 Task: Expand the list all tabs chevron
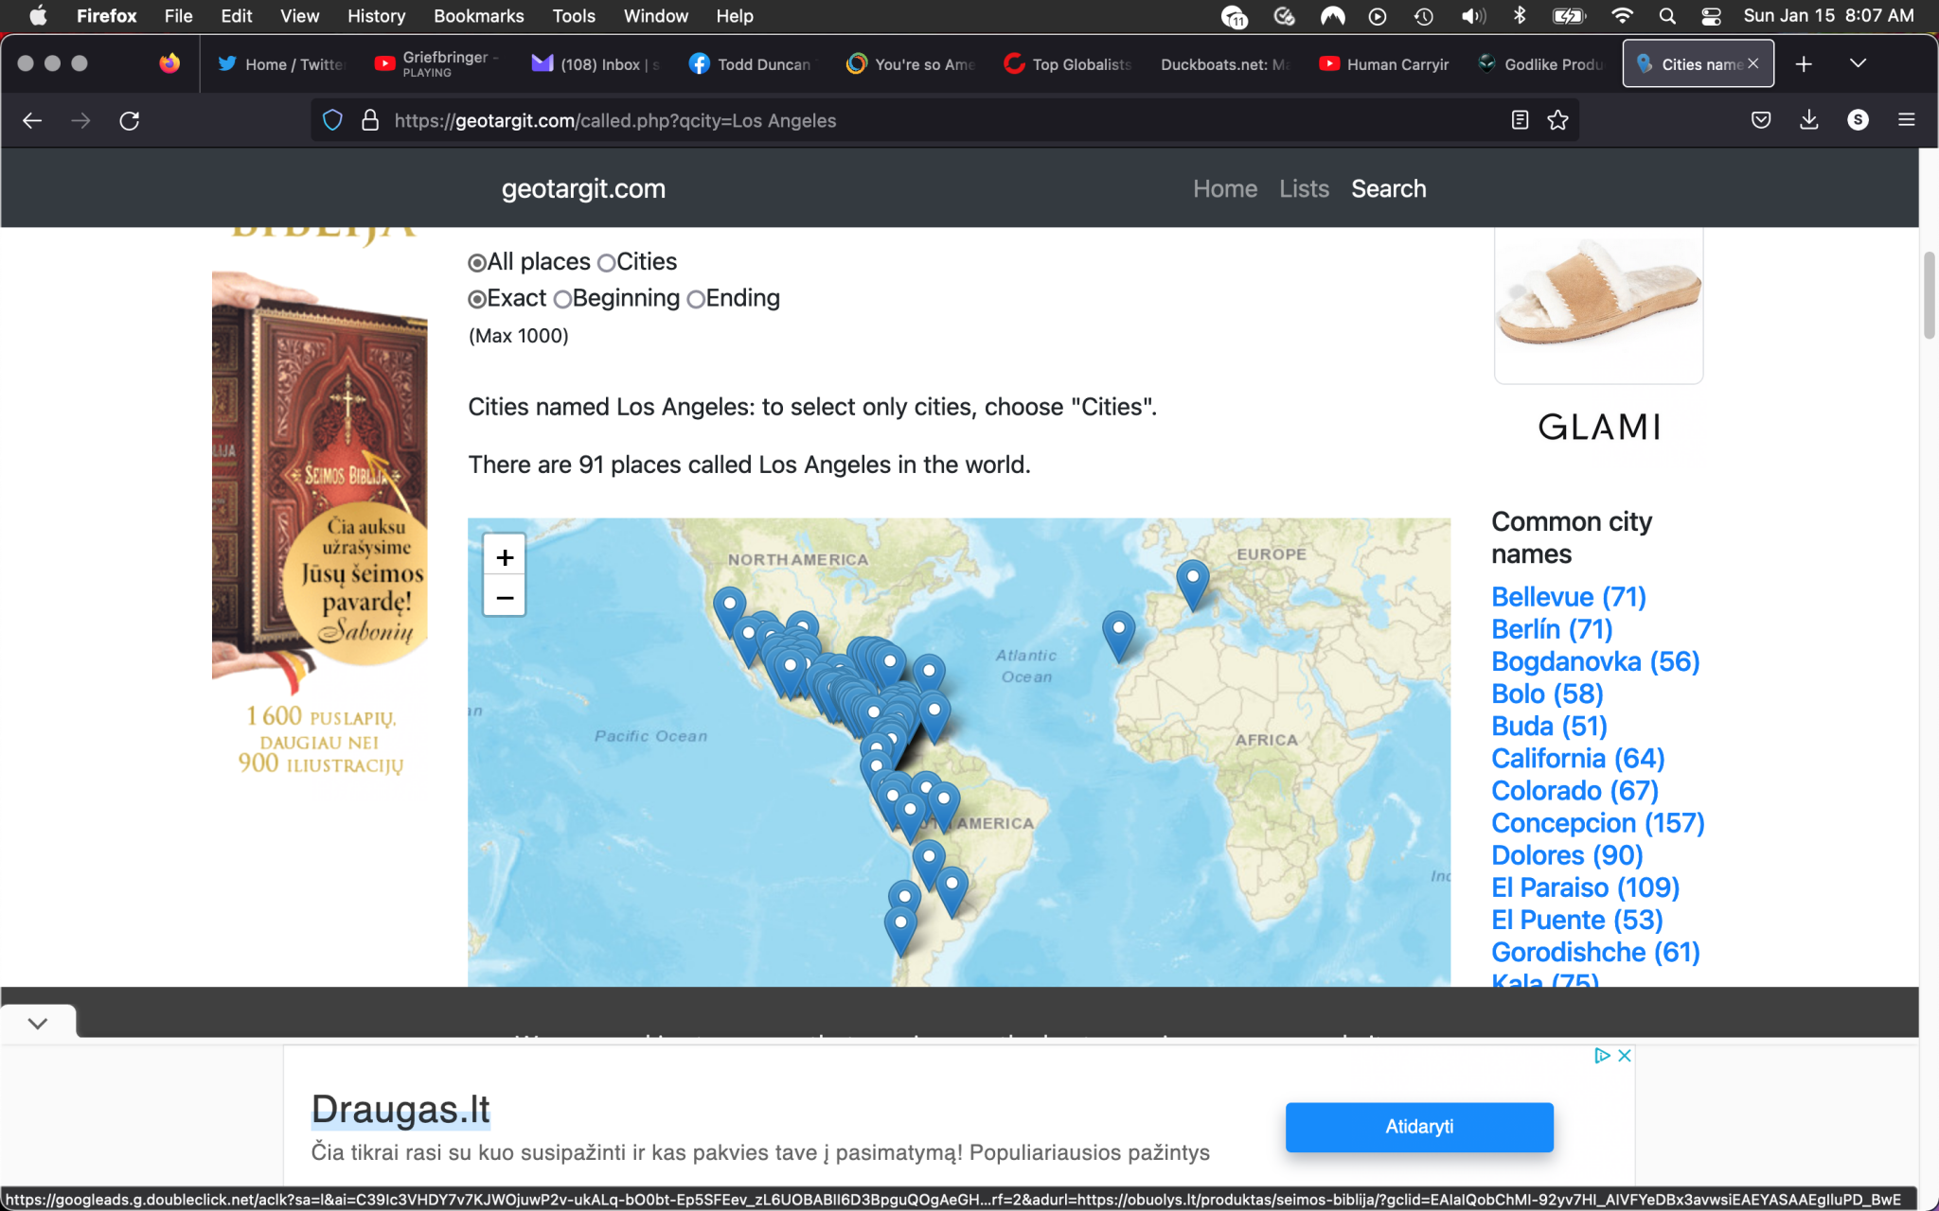1858,63
